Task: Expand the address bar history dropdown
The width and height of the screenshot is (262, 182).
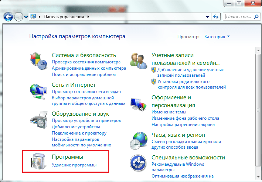Action: coord(207,17)
